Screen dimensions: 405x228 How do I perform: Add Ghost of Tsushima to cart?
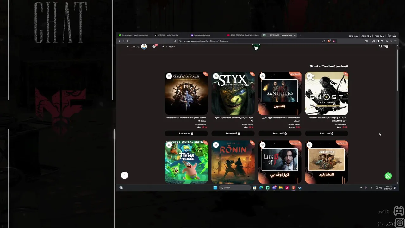pyautogui.click(x=327, y=133)
